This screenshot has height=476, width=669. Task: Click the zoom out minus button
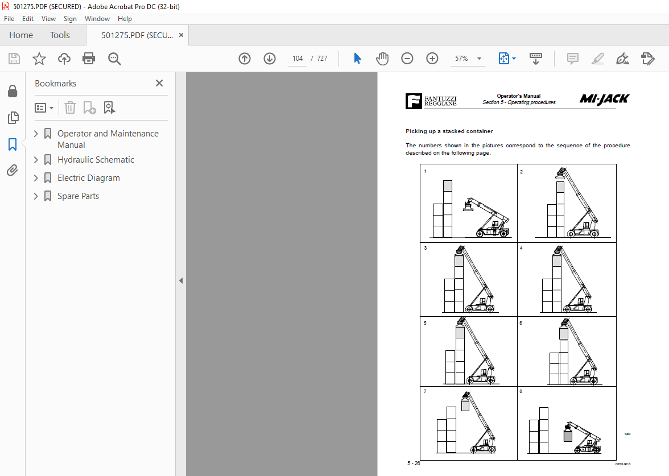(407, 59)
